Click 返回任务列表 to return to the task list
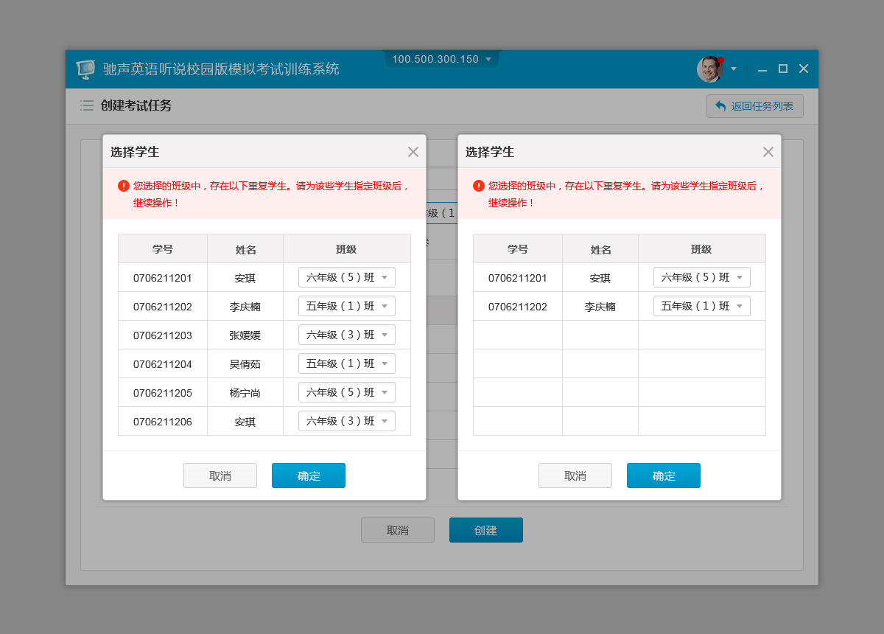The width and height of the screenshot is (884, 634). pos(754,106)
